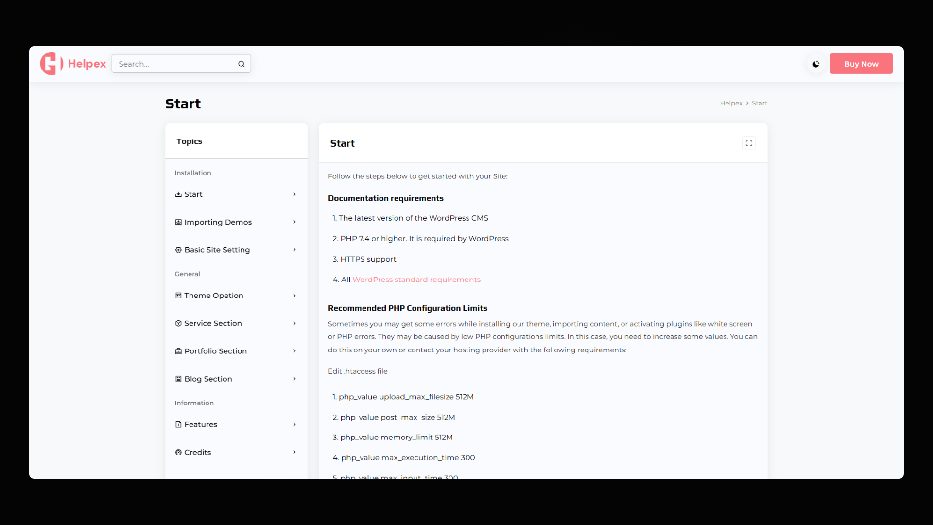This screenshot has width=933, height=525.
Task: Open WordPress standard requirements link
Action: [416, 280]
